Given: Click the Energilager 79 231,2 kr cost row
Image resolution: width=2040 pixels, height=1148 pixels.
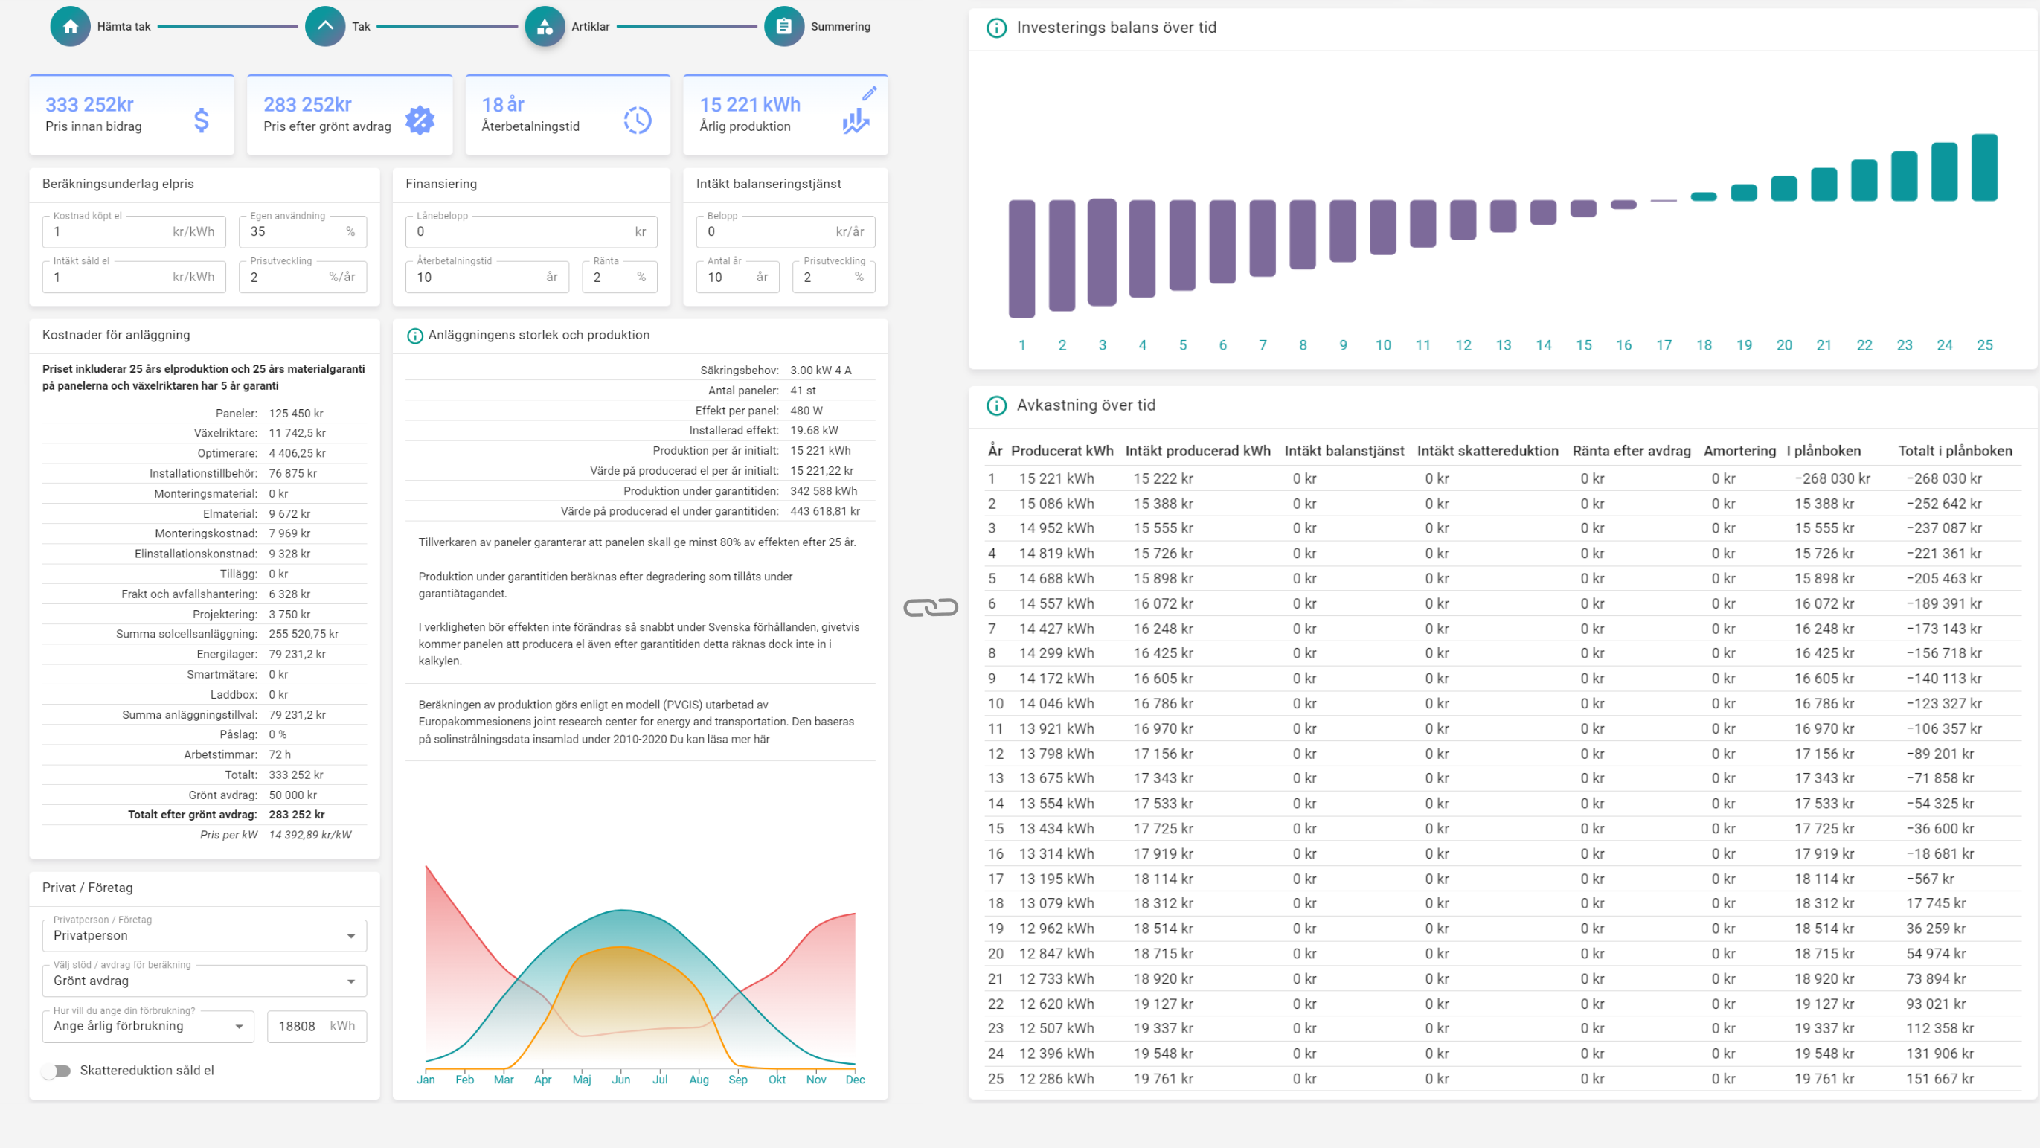Looking at the screenshot, I should point(205,654).
